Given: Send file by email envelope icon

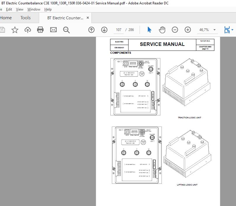Looking at the screenshot, I should (x=53, y=30).
